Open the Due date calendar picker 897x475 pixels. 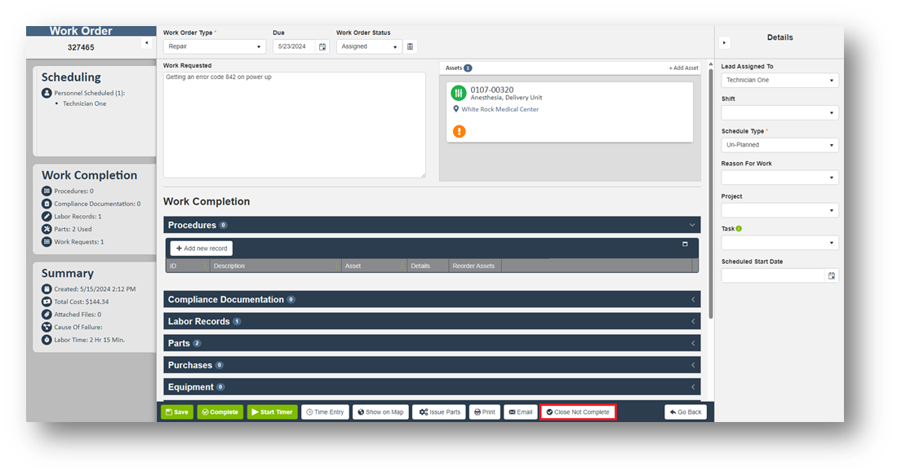tap(322, 47)
